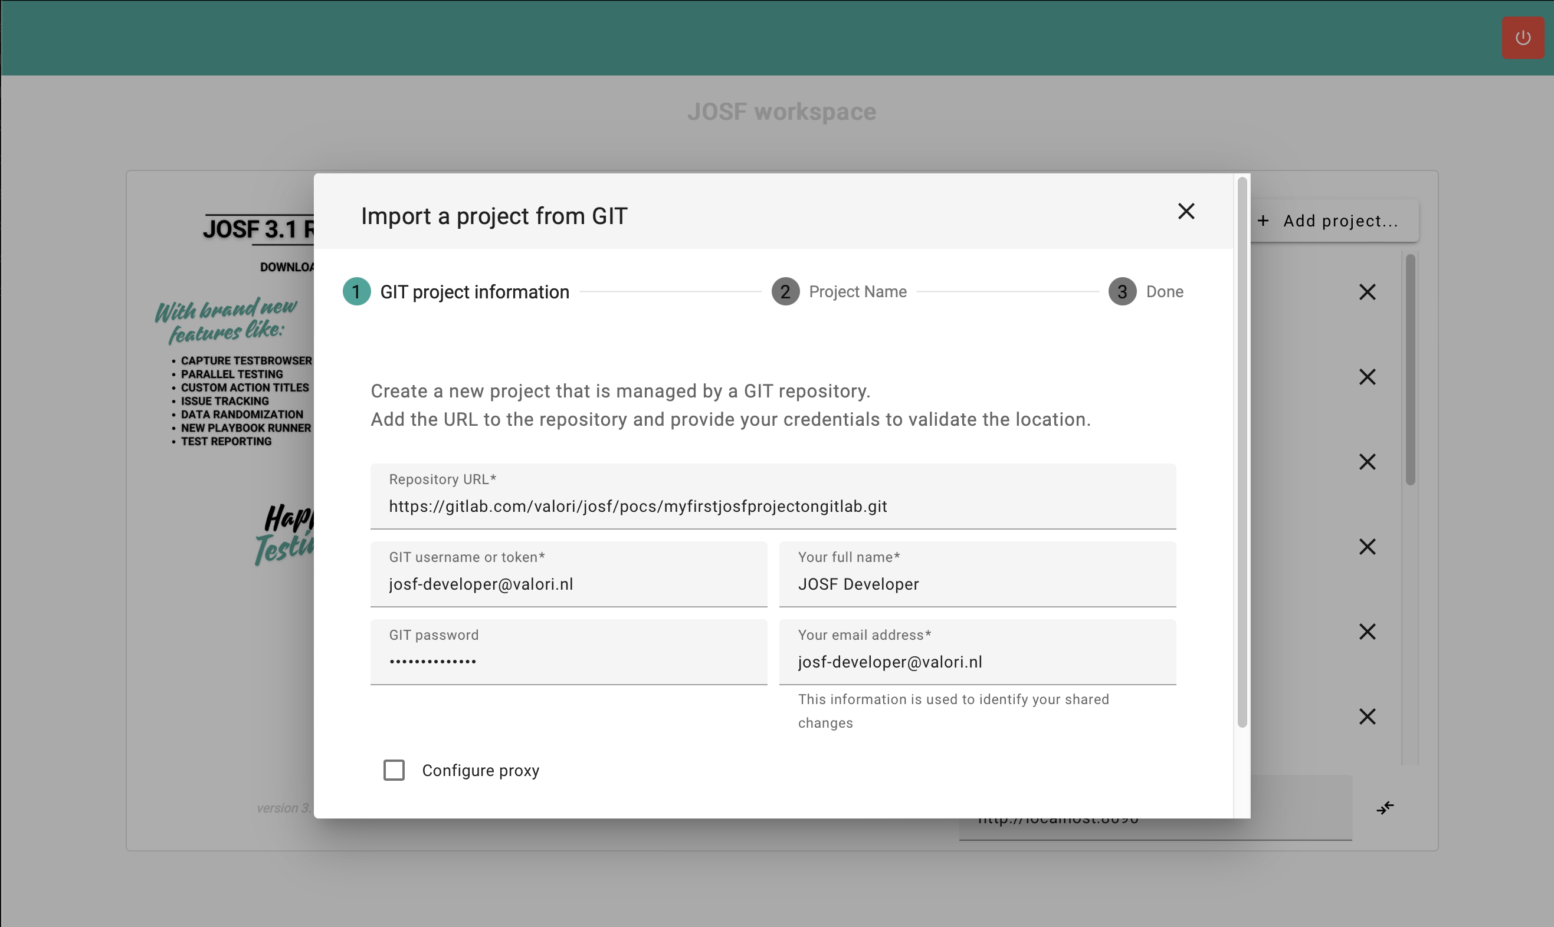This screenshot has width=1554, height=927.
Task: Click the fifth project's remove X icon
Action: coord(1366,632)
